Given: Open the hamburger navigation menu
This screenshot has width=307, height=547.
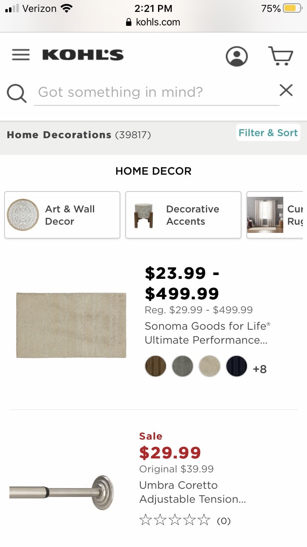Looking at the screenshot, I should pos(21,55).
